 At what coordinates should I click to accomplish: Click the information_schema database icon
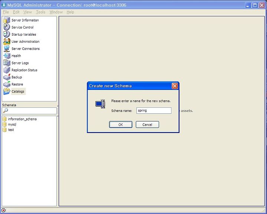pyautogui.click(x=4, y=119)
